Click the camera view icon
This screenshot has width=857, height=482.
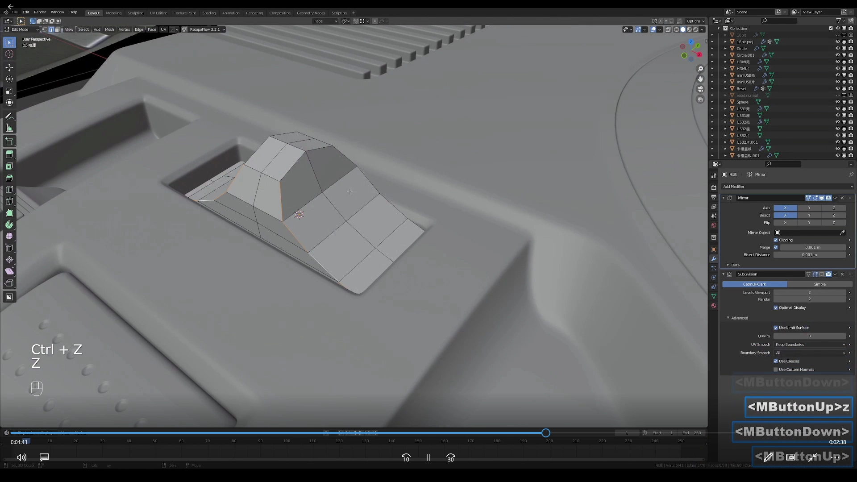coord(700,89)
